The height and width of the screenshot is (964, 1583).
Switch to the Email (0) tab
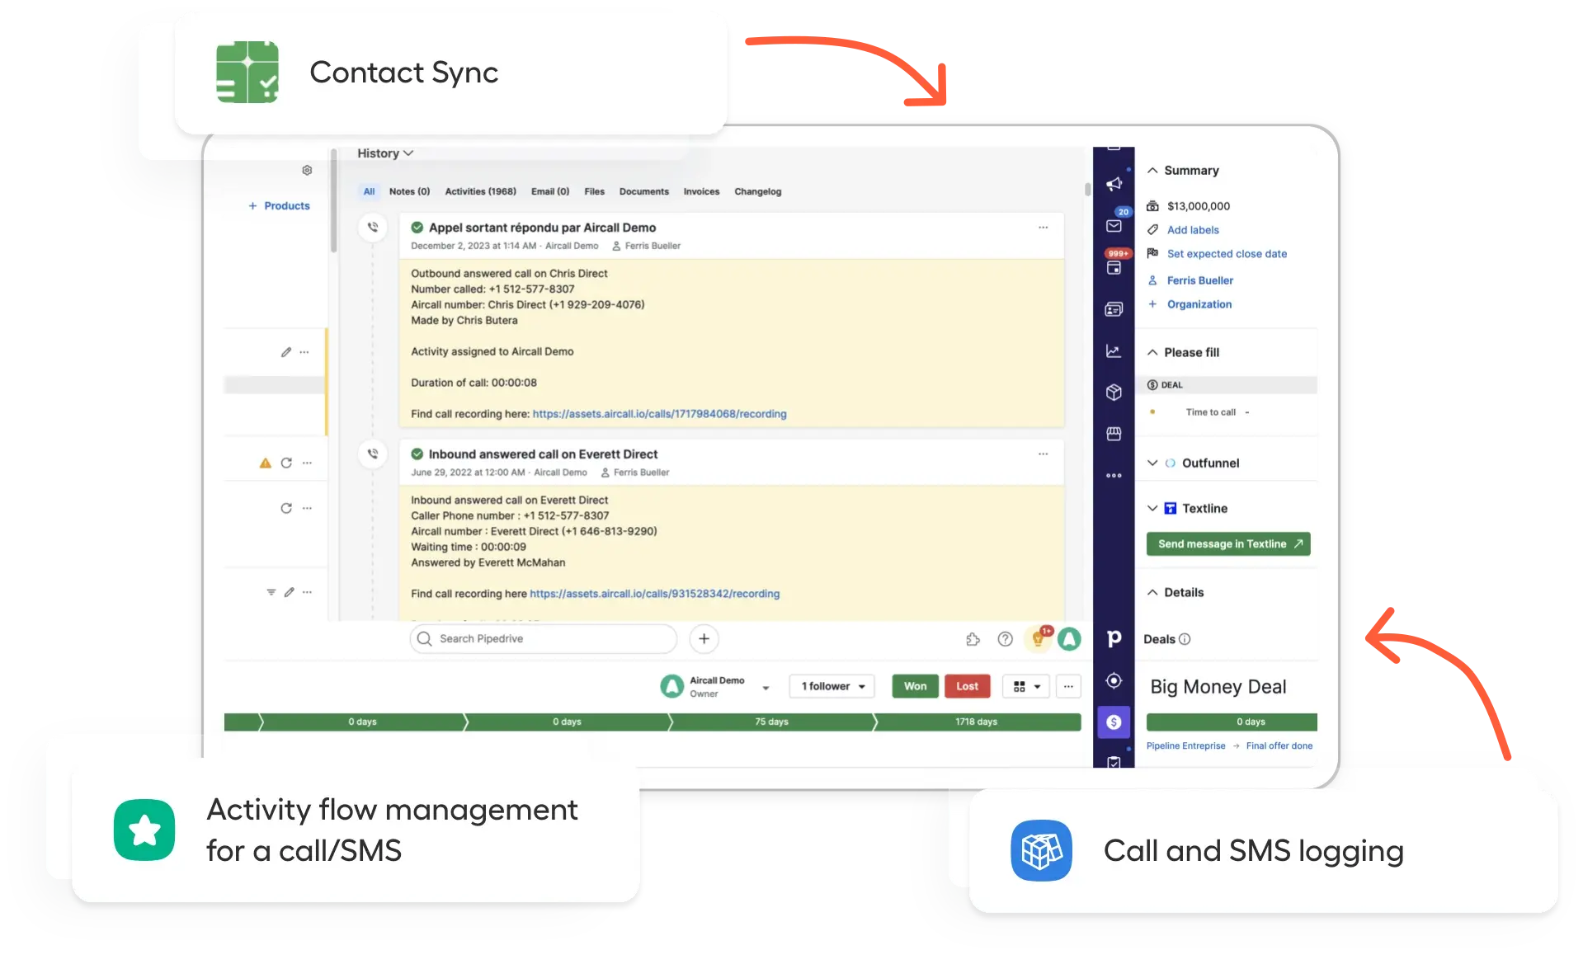coord(550,191)
